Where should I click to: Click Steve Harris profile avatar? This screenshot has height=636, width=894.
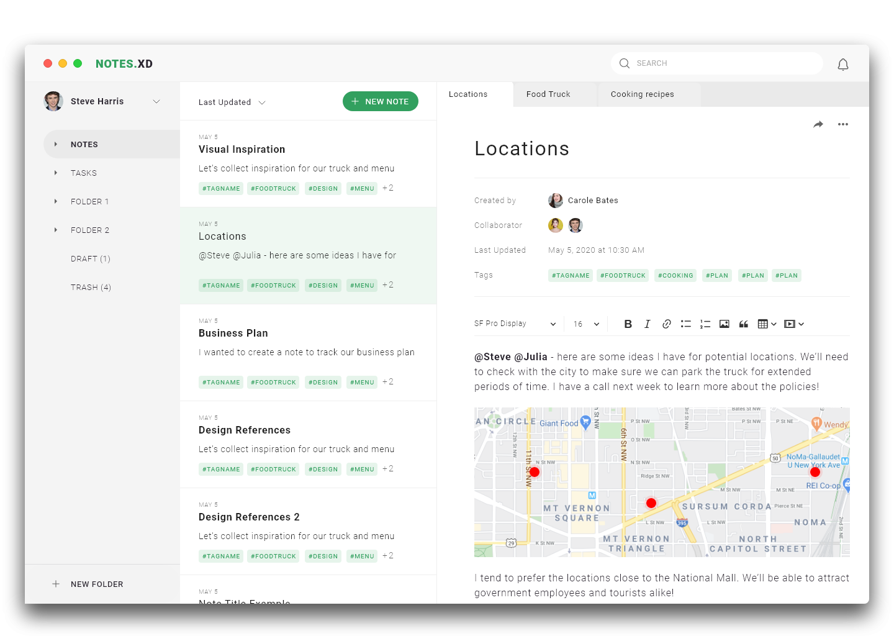[53, 101]
